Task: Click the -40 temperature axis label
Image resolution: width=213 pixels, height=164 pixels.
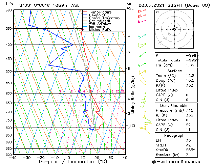Action: 13,158
